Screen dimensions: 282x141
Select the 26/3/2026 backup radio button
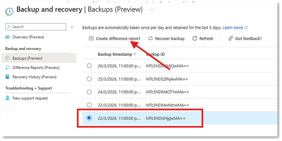89,66
